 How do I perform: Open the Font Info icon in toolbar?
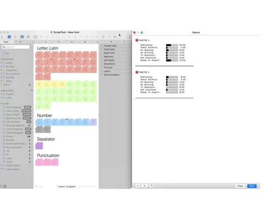[x=2, y=37]
